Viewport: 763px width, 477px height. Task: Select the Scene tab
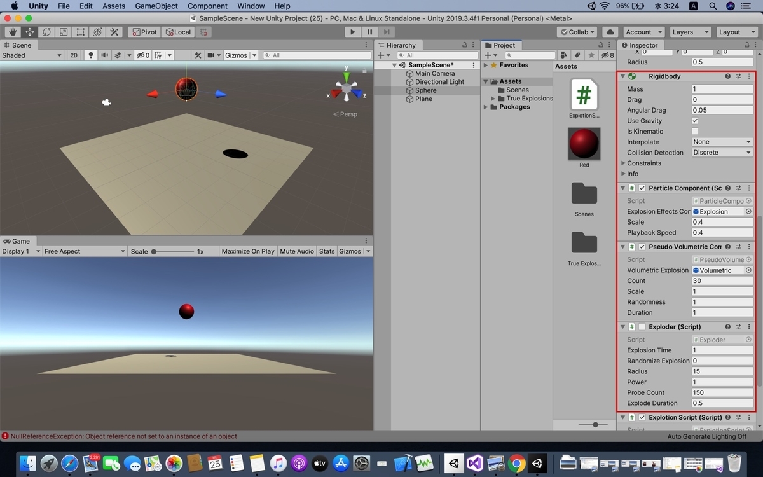(17, 45)
